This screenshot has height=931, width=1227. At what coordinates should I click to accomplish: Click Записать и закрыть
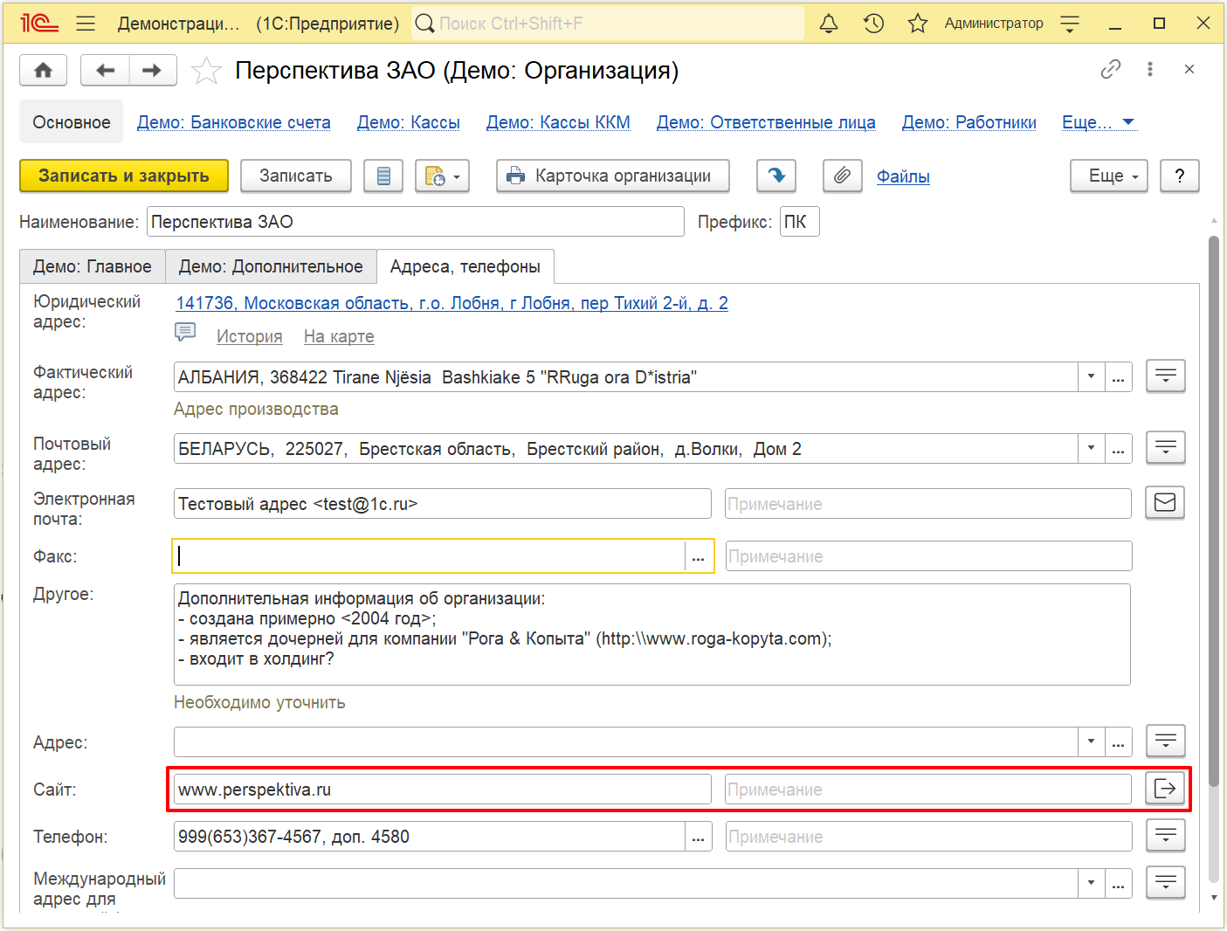124,176
